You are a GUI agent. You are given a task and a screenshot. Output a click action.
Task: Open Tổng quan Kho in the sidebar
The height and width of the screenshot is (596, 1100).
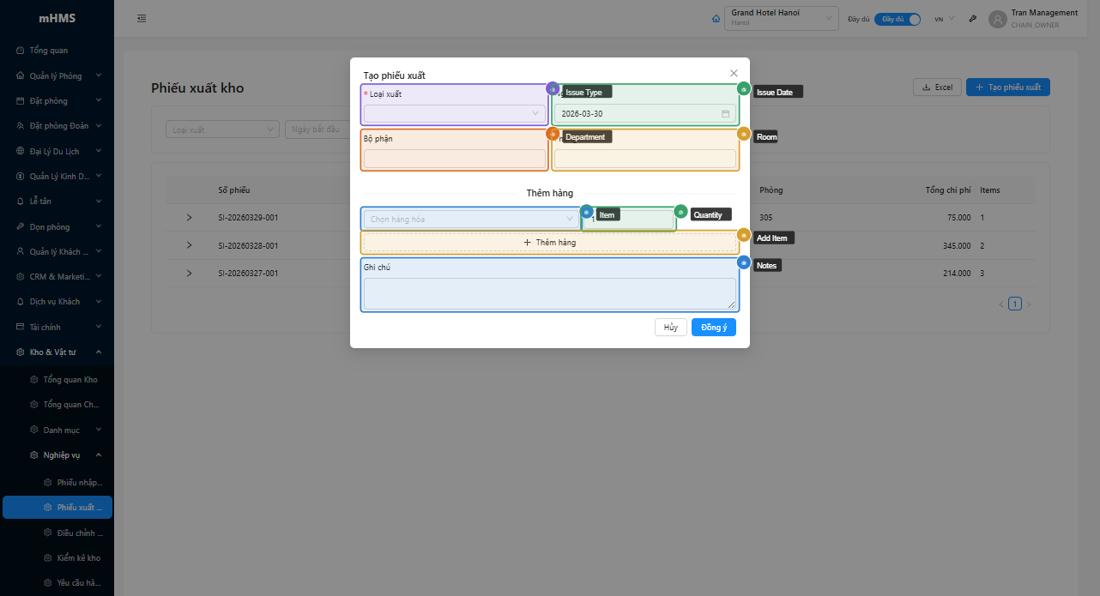pyautogui.click(x=70, y=380)
